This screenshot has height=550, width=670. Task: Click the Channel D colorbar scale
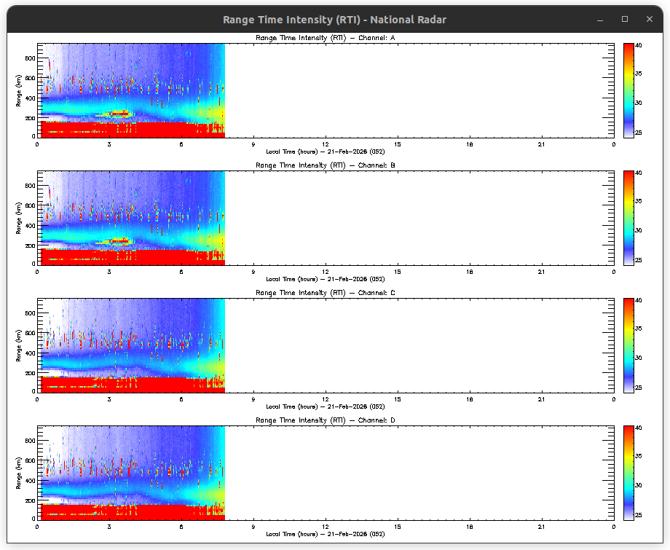tap(628, 473)
